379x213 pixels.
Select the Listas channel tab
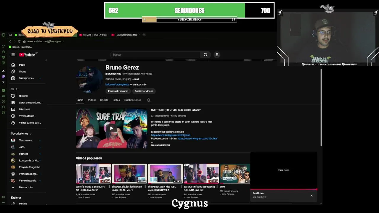(x=116, y=100)
